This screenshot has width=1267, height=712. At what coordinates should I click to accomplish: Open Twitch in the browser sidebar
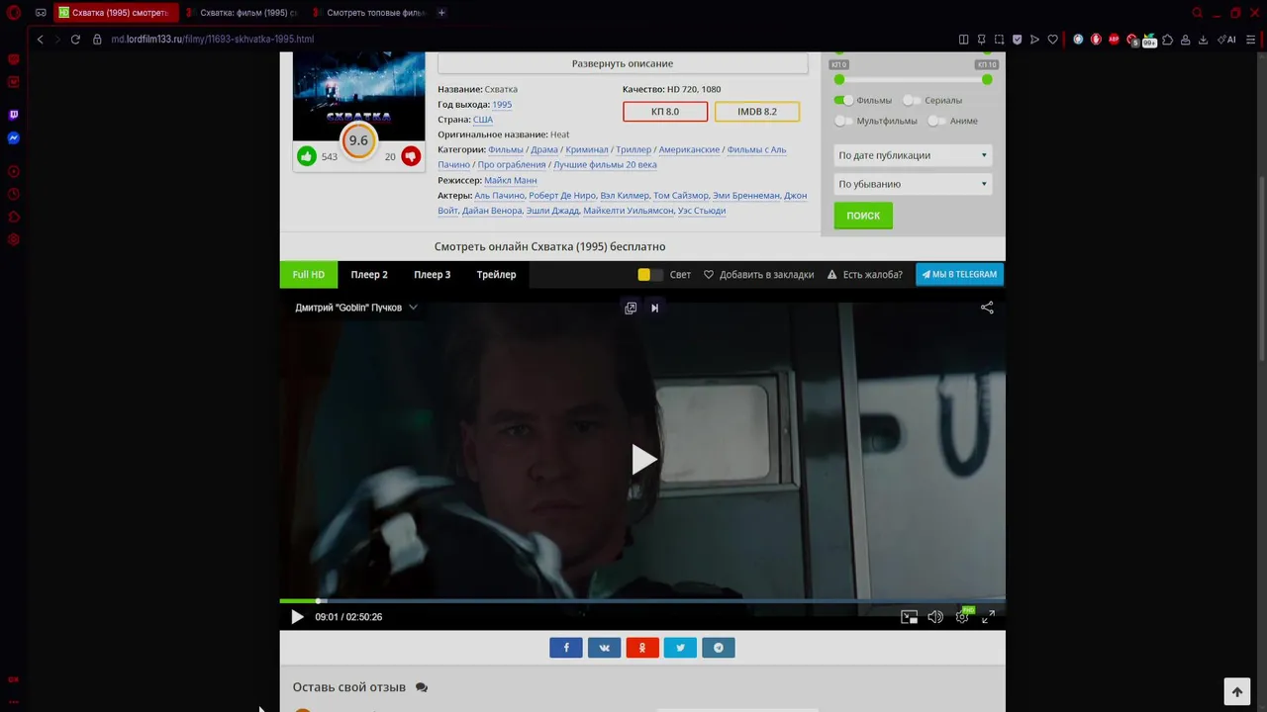pos(14,115)
